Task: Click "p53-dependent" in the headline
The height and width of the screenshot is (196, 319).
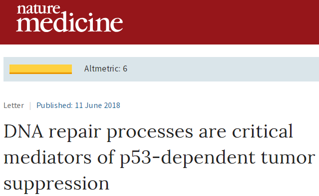Action: [x=187, y=158]
